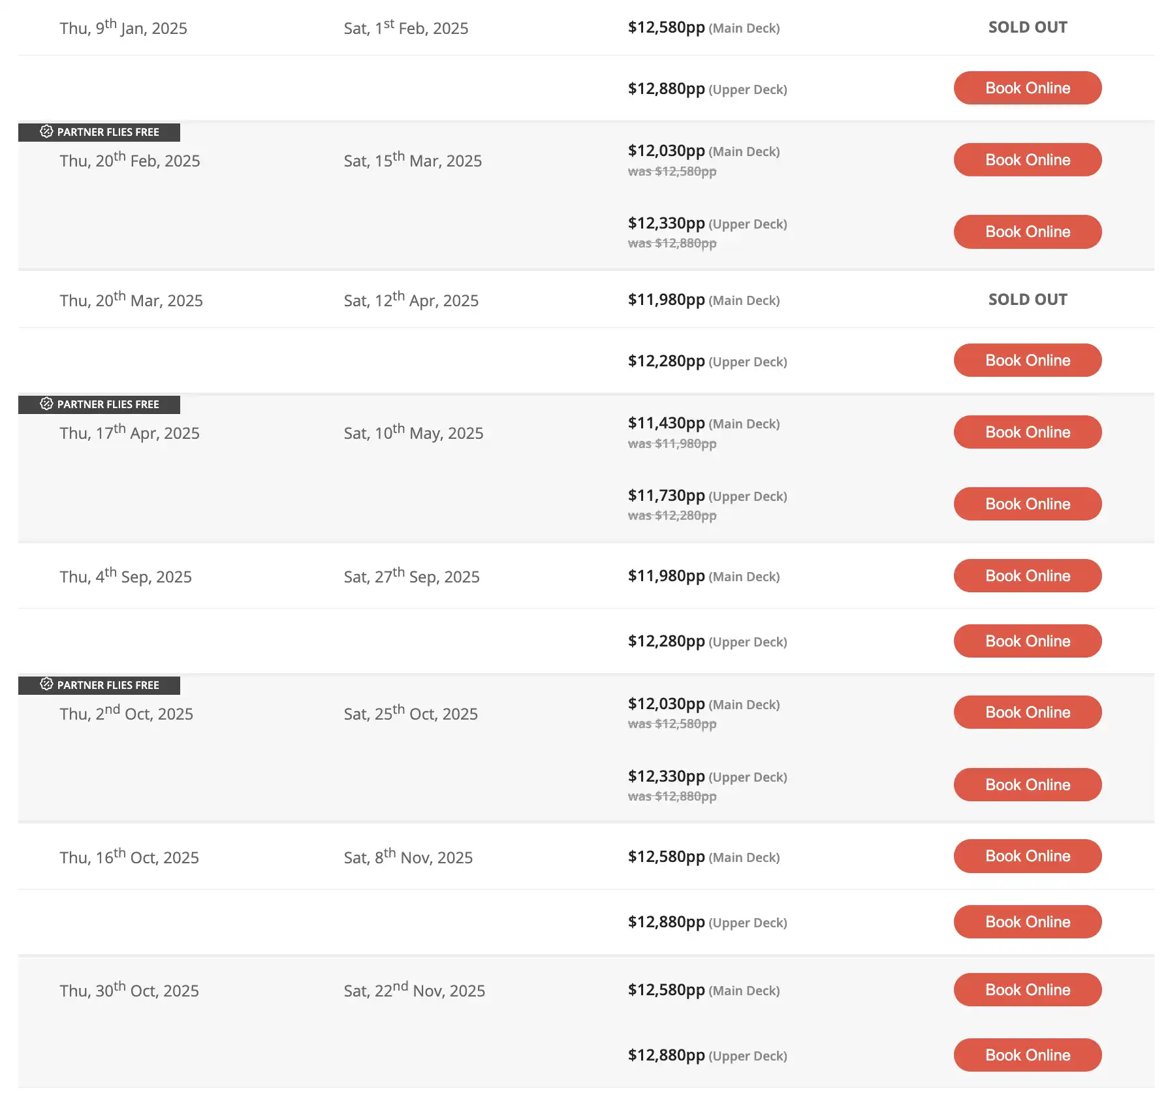Book Online for Main Deck on 17th Apr departure

pyautogui.click(x=1027, y=432)
